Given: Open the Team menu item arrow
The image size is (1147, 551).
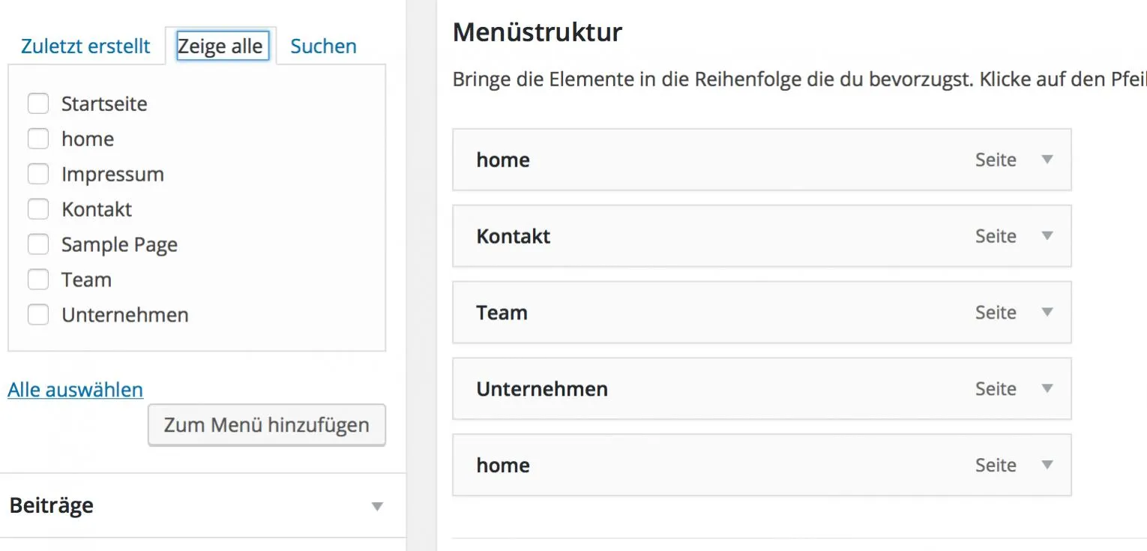Looking at the screenshot, I should (x=1048, y=313).
